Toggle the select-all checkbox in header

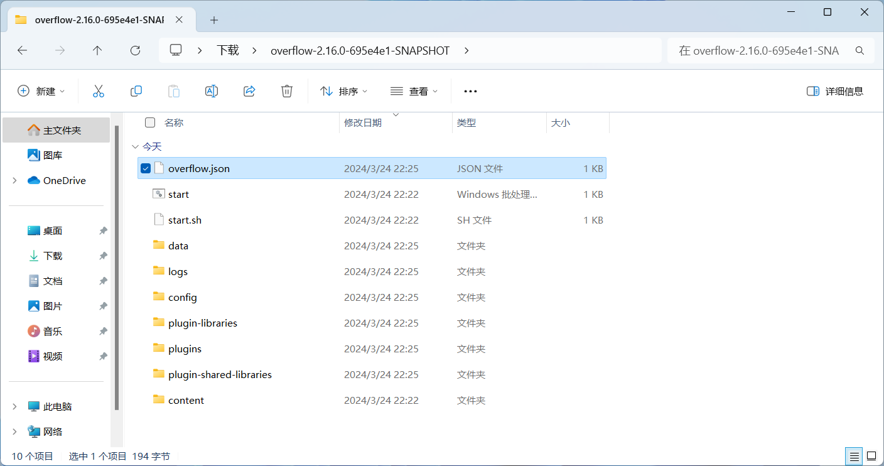[150, 122]
